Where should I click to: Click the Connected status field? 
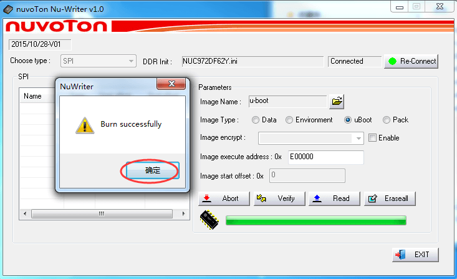[x=355, y=61]
